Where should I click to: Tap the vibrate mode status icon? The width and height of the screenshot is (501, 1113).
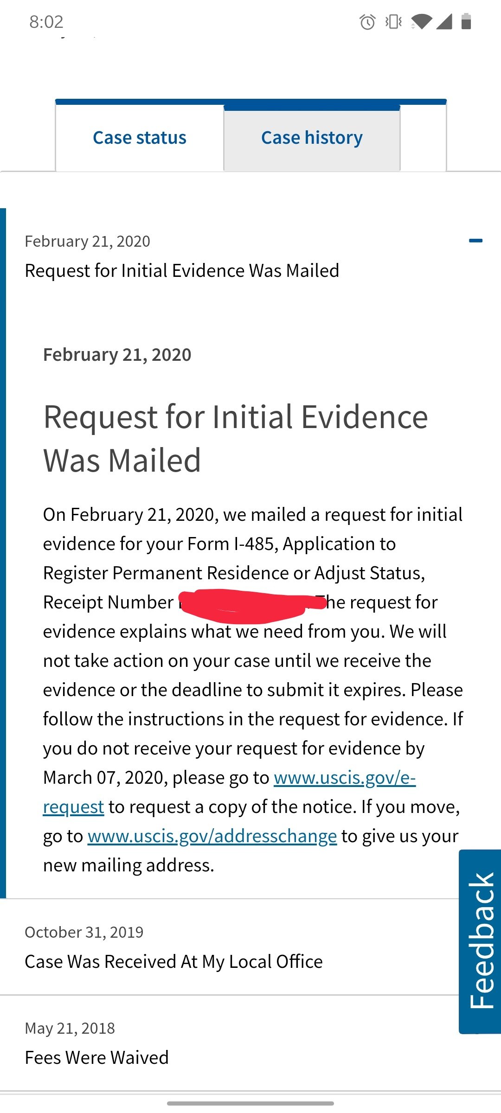[393, 22]
